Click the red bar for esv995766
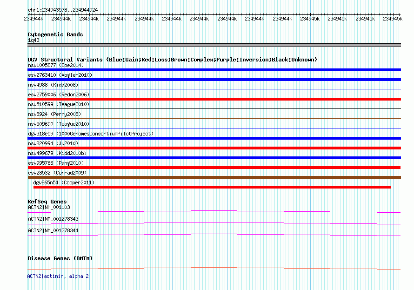Viewport: 414px width, 290px height. tap(214, 168)
